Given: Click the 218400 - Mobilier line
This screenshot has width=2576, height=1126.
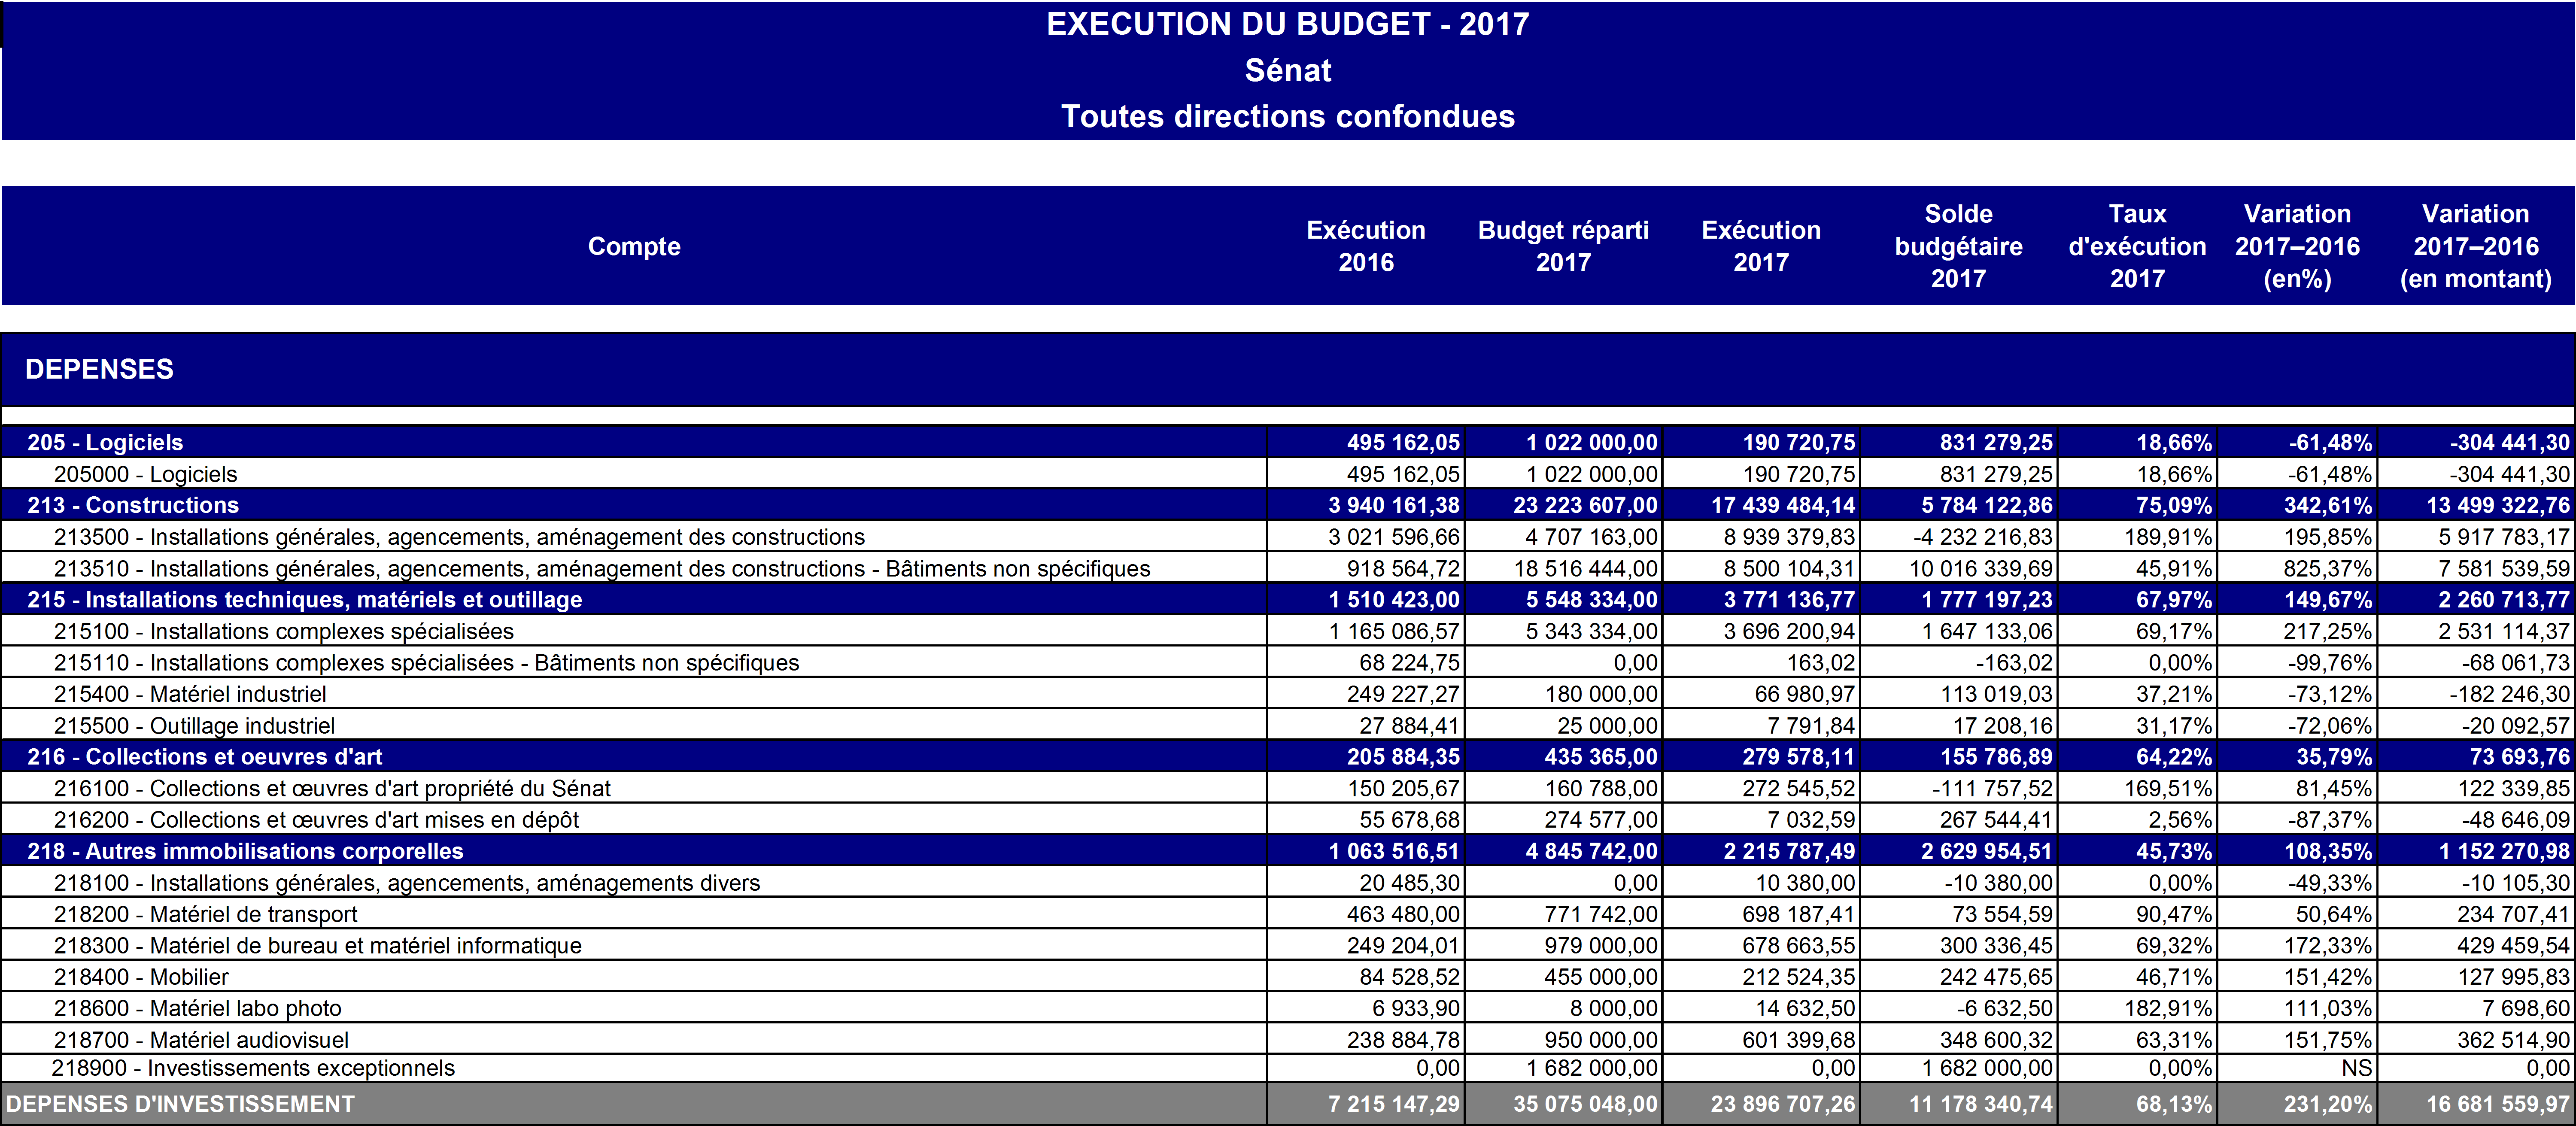Looking at the screenshot, I should pos(141,977).
